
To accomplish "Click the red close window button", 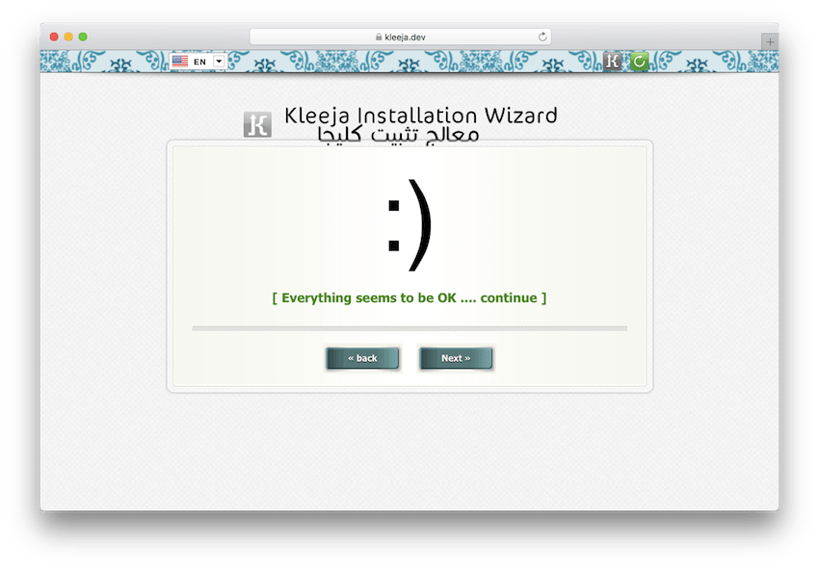I will pyautogui.click(x=54, y=37).
